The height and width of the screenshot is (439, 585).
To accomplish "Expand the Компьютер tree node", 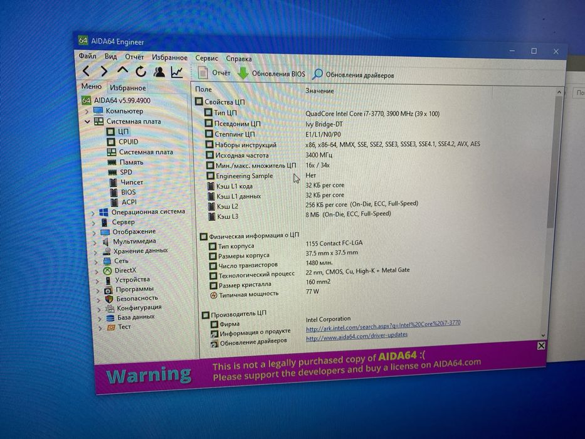I will click(x=87, y=111).
